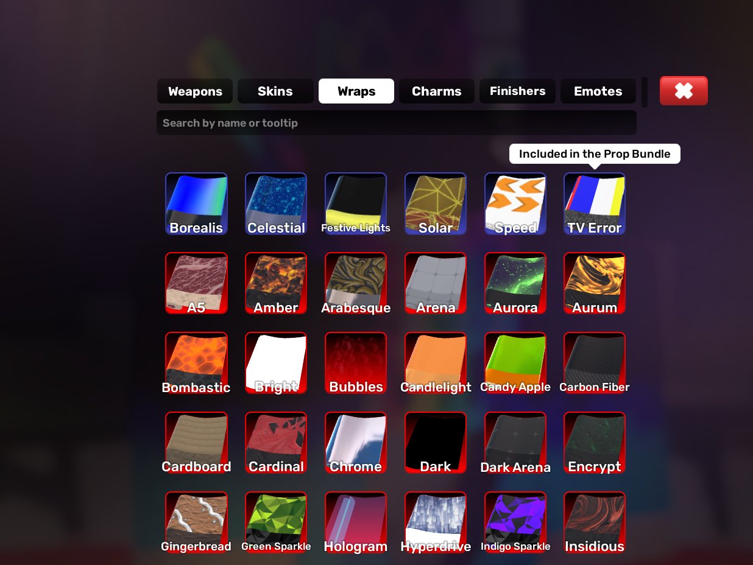Pick the Arabesque wrap

point(356,284)
